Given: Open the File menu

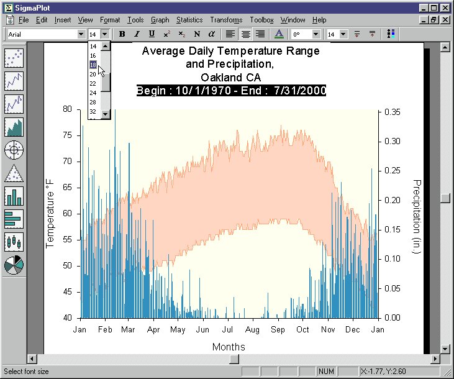Looking at the screenshot, I should click(24, 20).
